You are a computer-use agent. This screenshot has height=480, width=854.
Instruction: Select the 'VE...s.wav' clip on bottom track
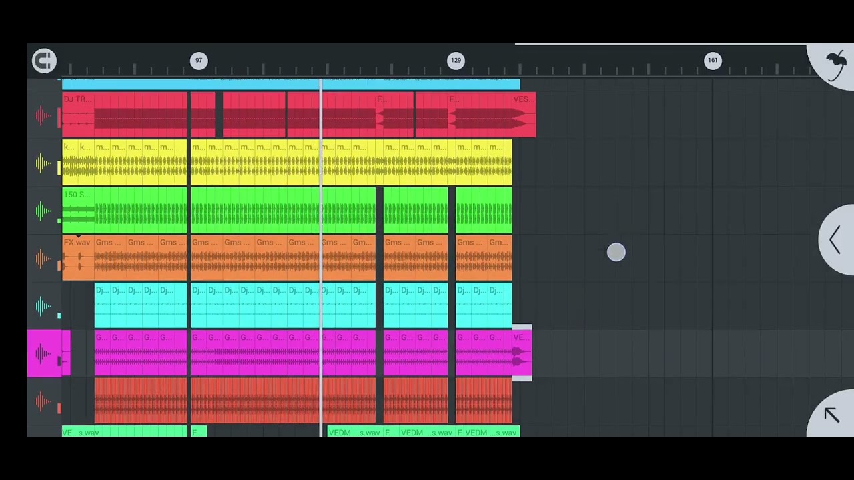click(x=125, y=432)
